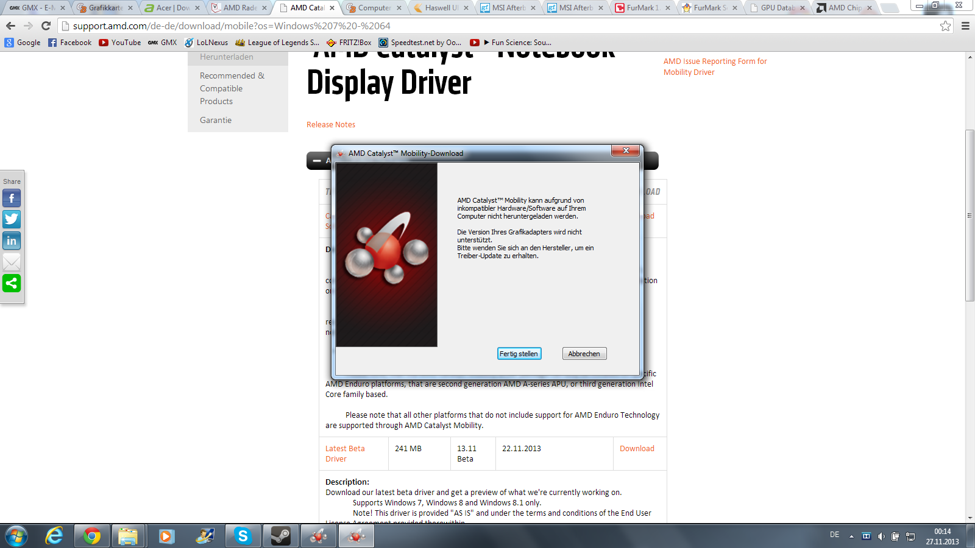
Task: Switch to the GPU Database tab
Action: (778, 8)
